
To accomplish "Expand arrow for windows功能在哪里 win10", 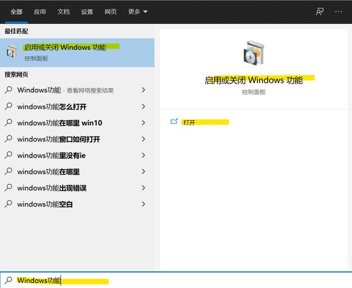I will (144, 123).
